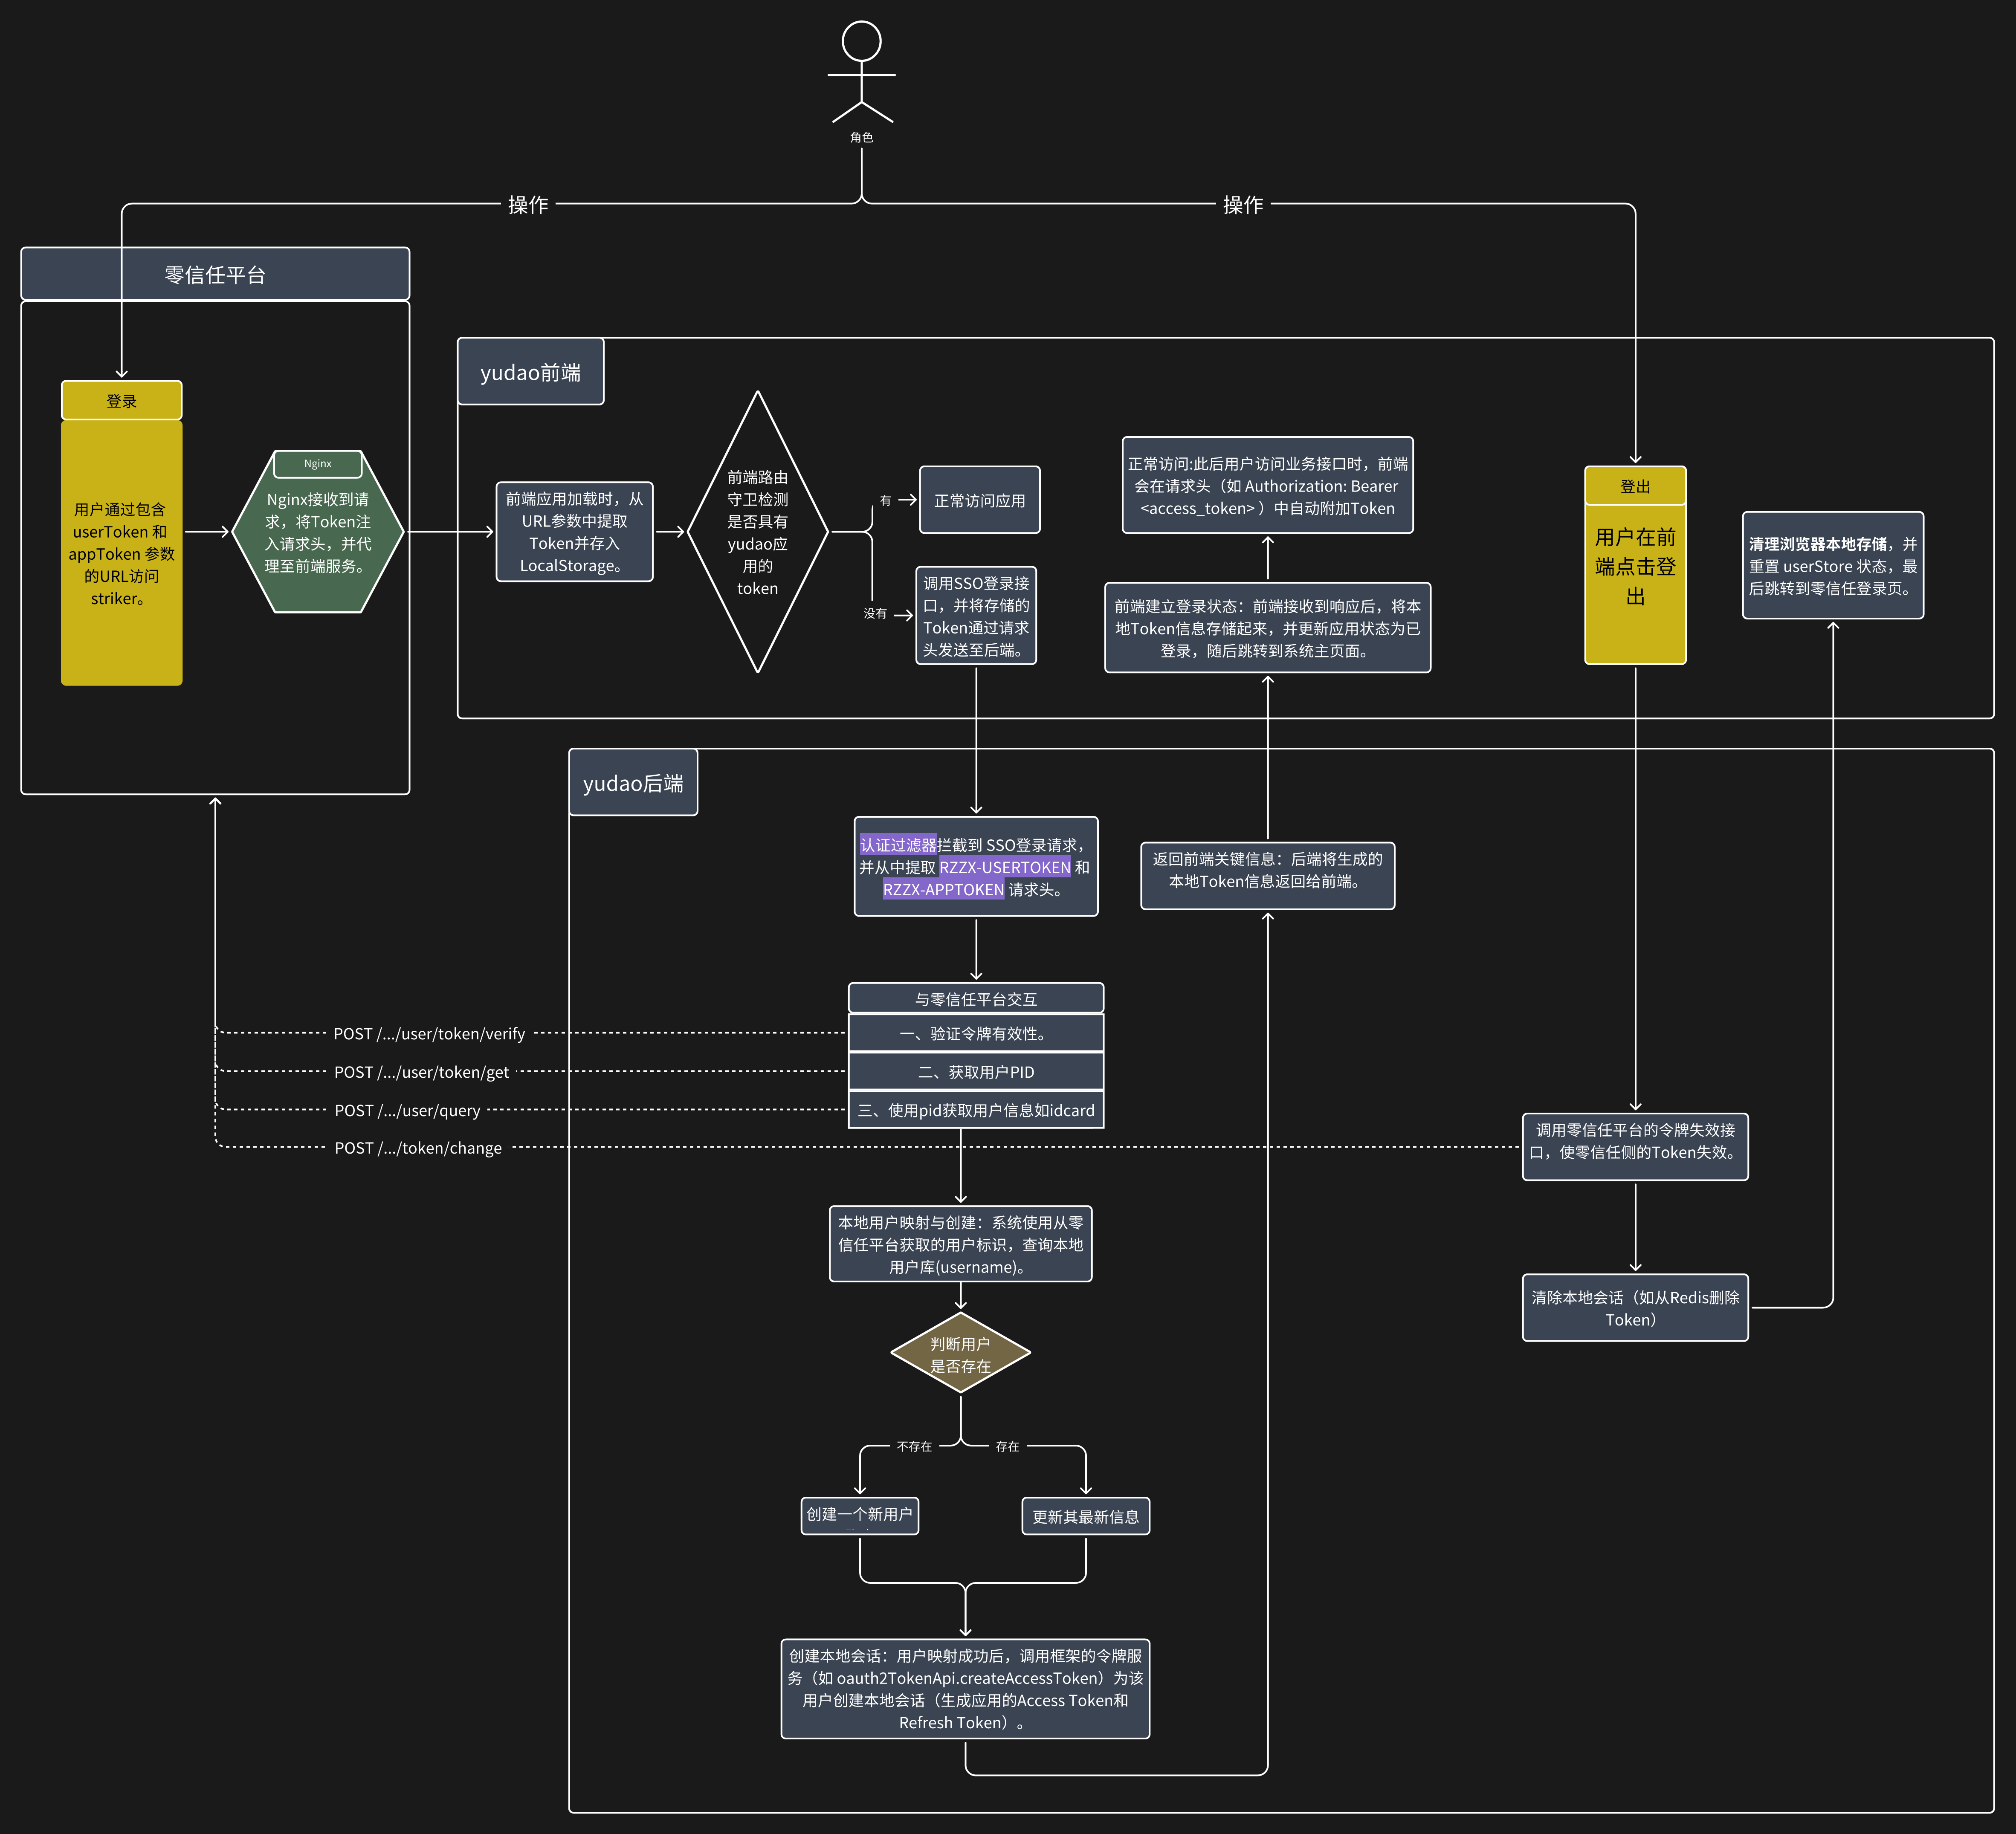Screen dimensions: 2016x1834
Task: Select the 'POST /.../token/change' connector label
Action: click(x=418, y=1148)
